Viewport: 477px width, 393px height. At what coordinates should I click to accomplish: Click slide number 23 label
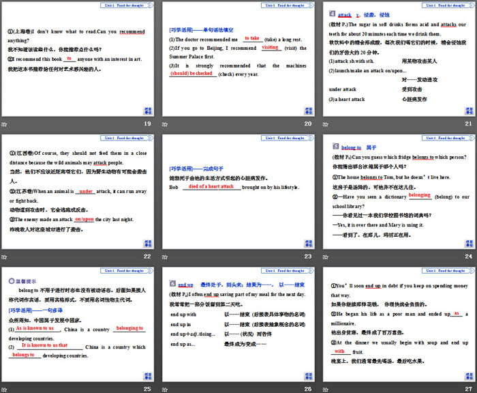click(308, 257)
